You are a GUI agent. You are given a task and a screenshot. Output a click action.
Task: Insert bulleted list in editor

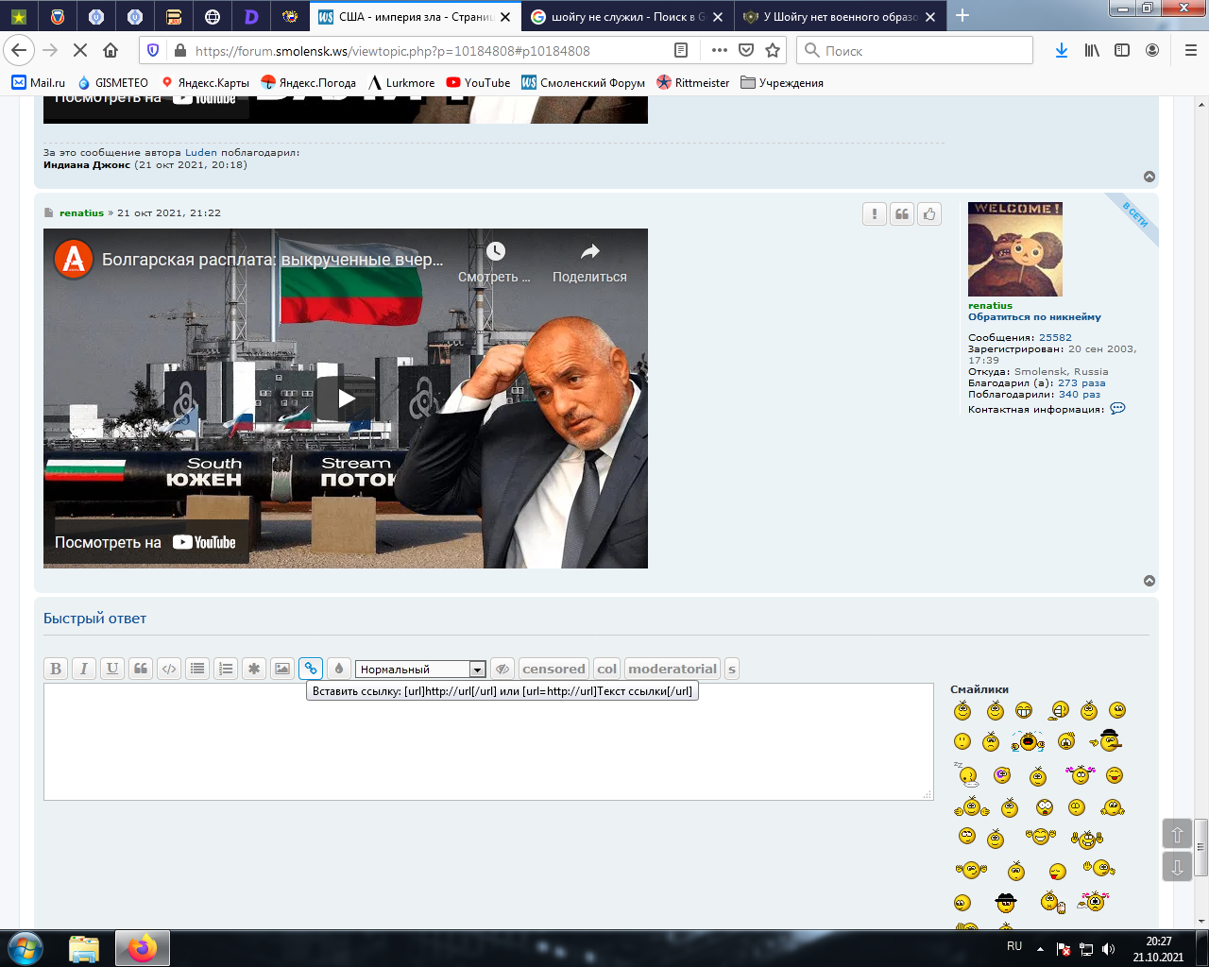[197, 669]
